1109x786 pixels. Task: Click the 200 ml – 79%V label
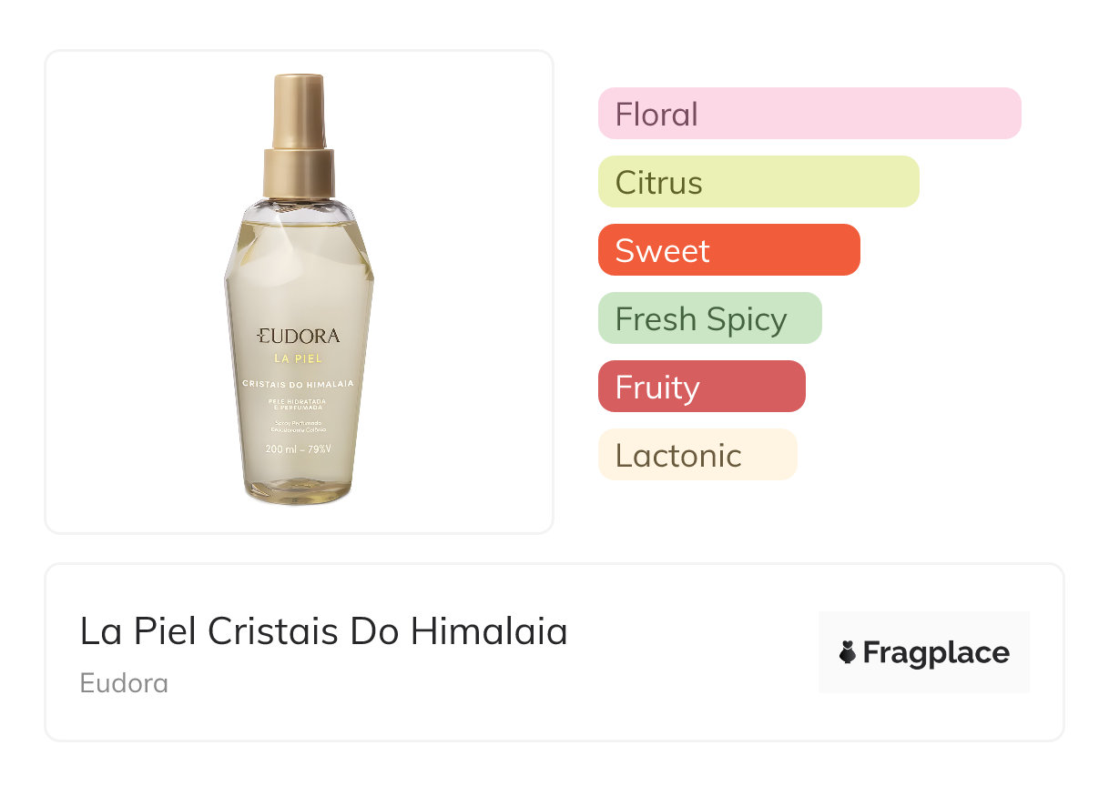pos(299,448)
